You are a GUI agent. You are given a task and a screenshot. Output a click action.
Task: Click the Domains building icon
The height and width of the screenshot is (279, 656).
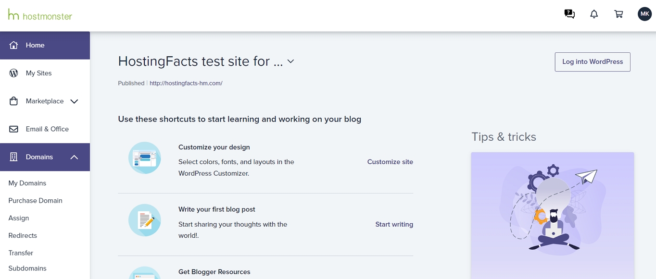click(13, 157)
